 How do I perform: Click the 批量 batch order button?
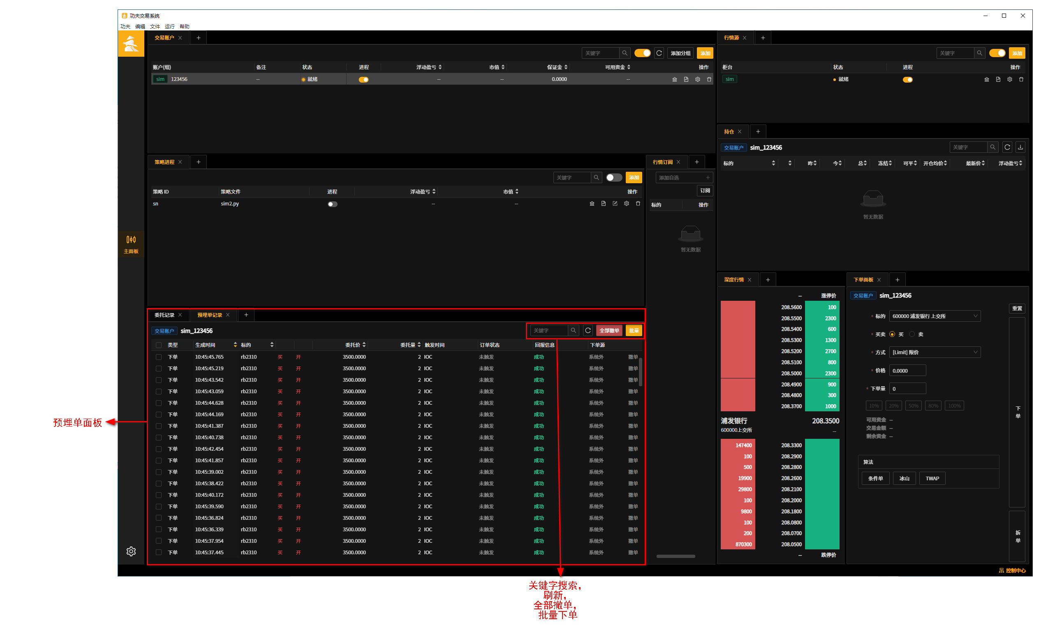click(x=634, y=330)
